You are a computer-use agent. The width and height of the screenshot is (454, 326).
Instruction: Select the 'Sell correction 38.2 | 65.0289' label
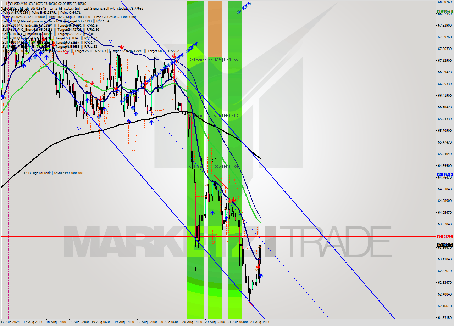point(213,166)
